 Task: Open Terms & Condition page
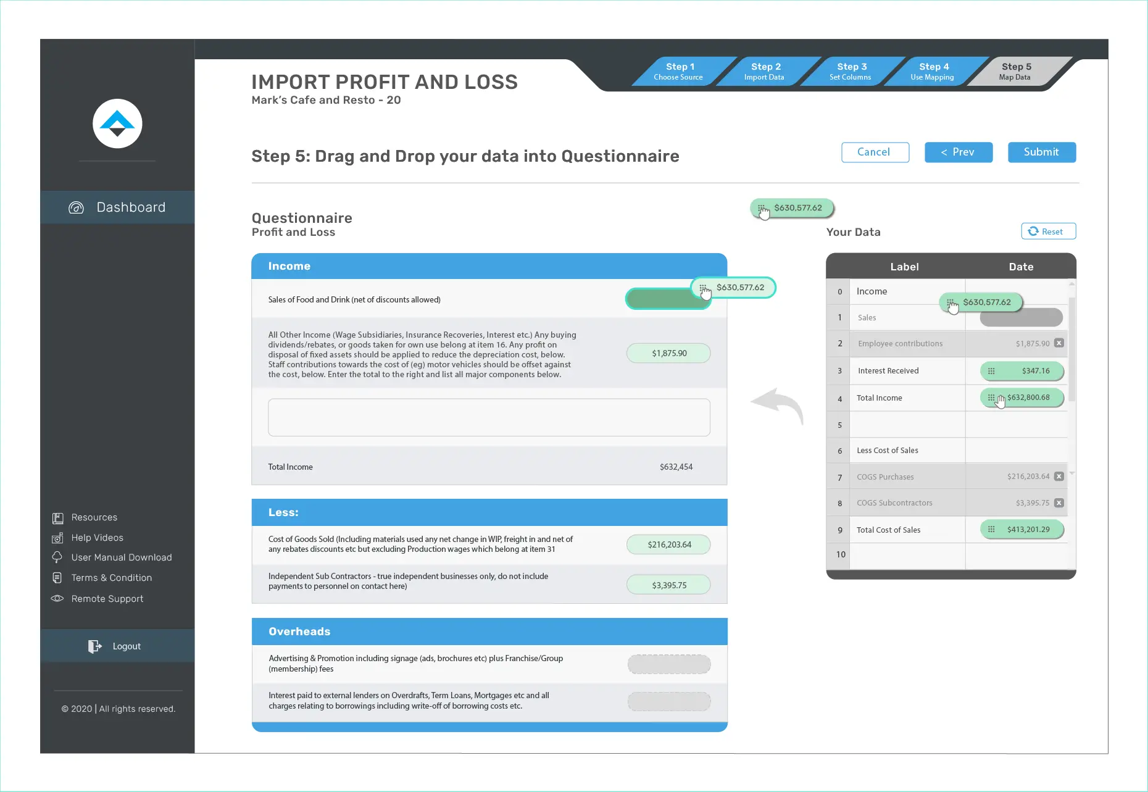coord(111,578)
